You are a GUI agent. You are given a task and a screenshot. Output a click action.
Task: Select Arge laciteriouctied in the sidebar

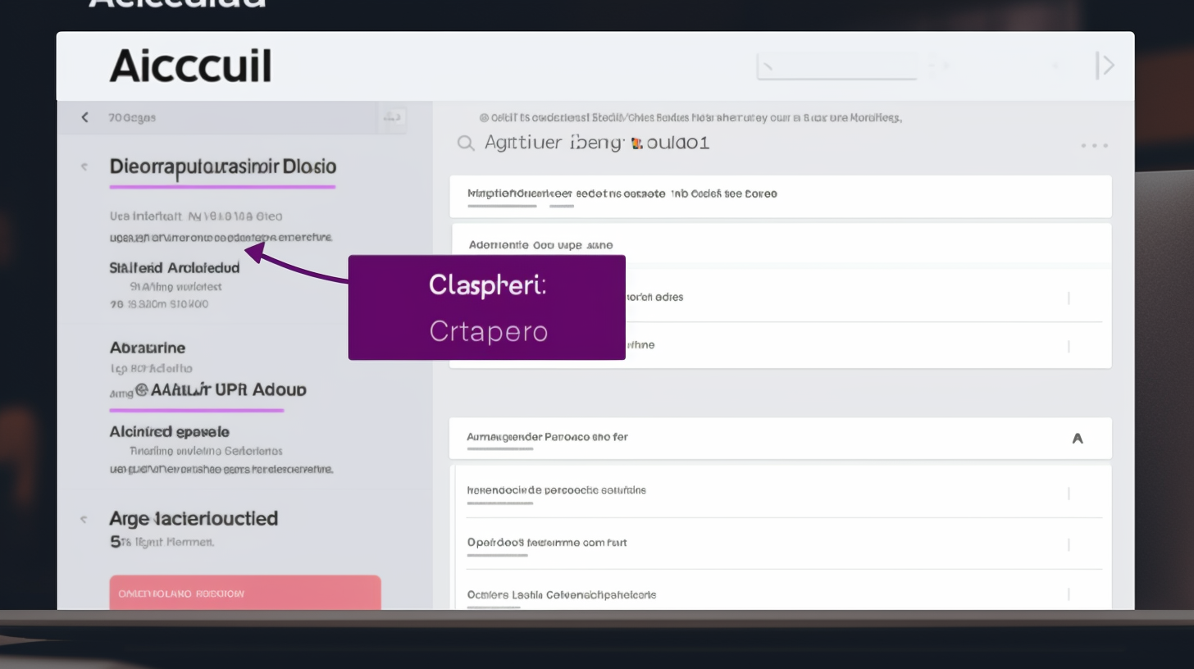(x=194, y=518)
